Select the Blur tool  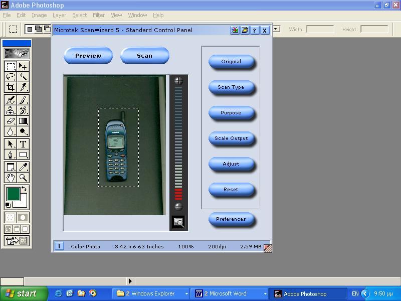pyautogui.click(x=11, y=131)
